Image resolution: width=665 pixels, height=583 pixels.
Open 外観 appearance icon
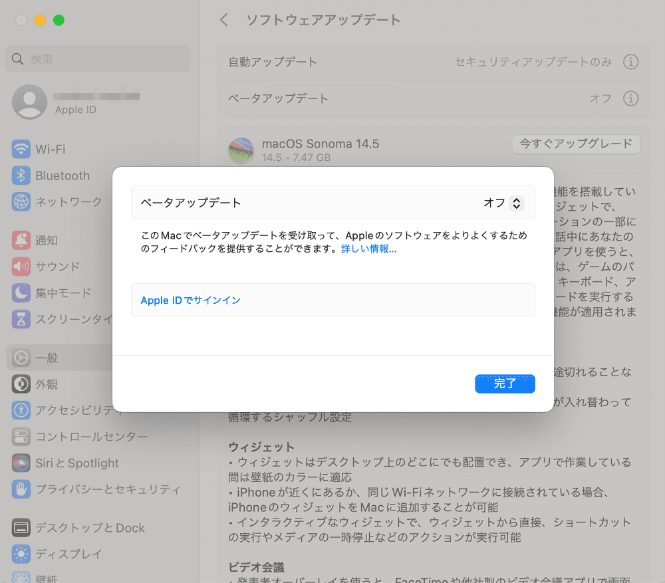(21, 384)
